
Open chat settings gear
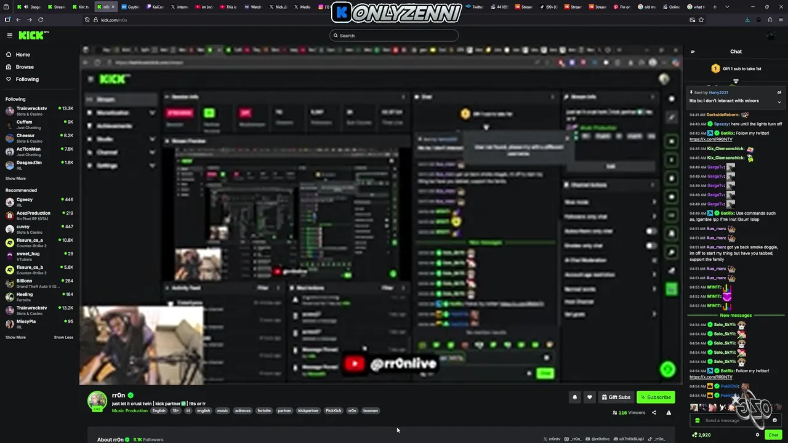758,435
